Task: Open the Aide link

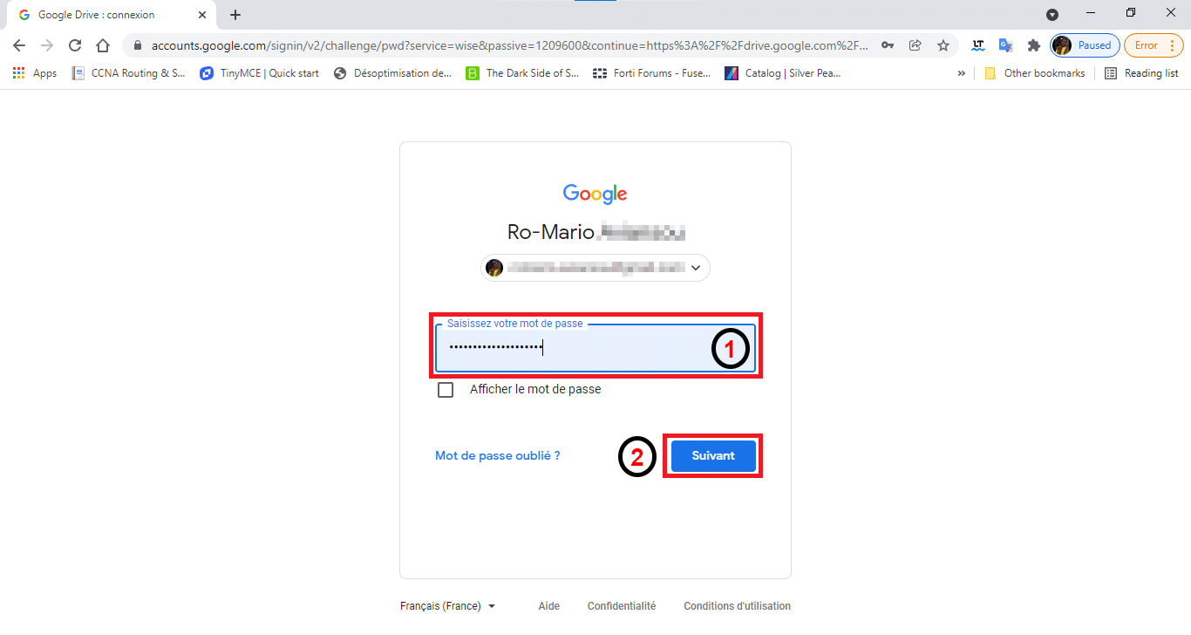Action: coord(549,606)
